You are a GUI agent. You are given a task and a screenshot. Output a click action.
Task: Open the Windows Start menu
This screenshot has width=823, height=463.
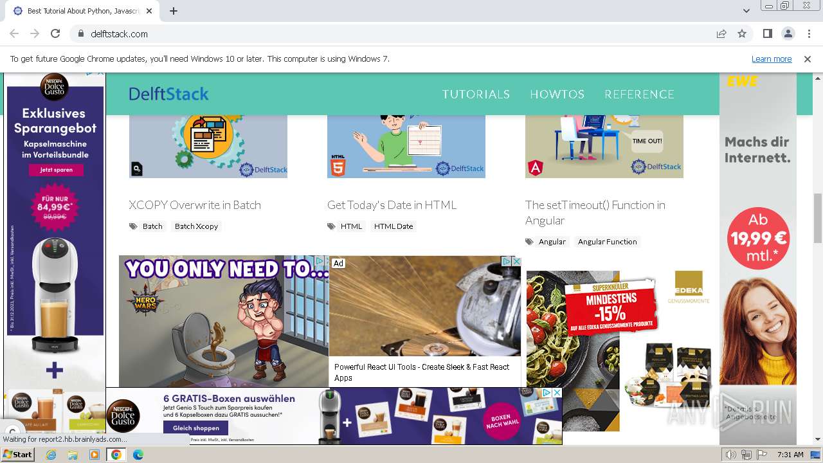(x=18, y=455)
